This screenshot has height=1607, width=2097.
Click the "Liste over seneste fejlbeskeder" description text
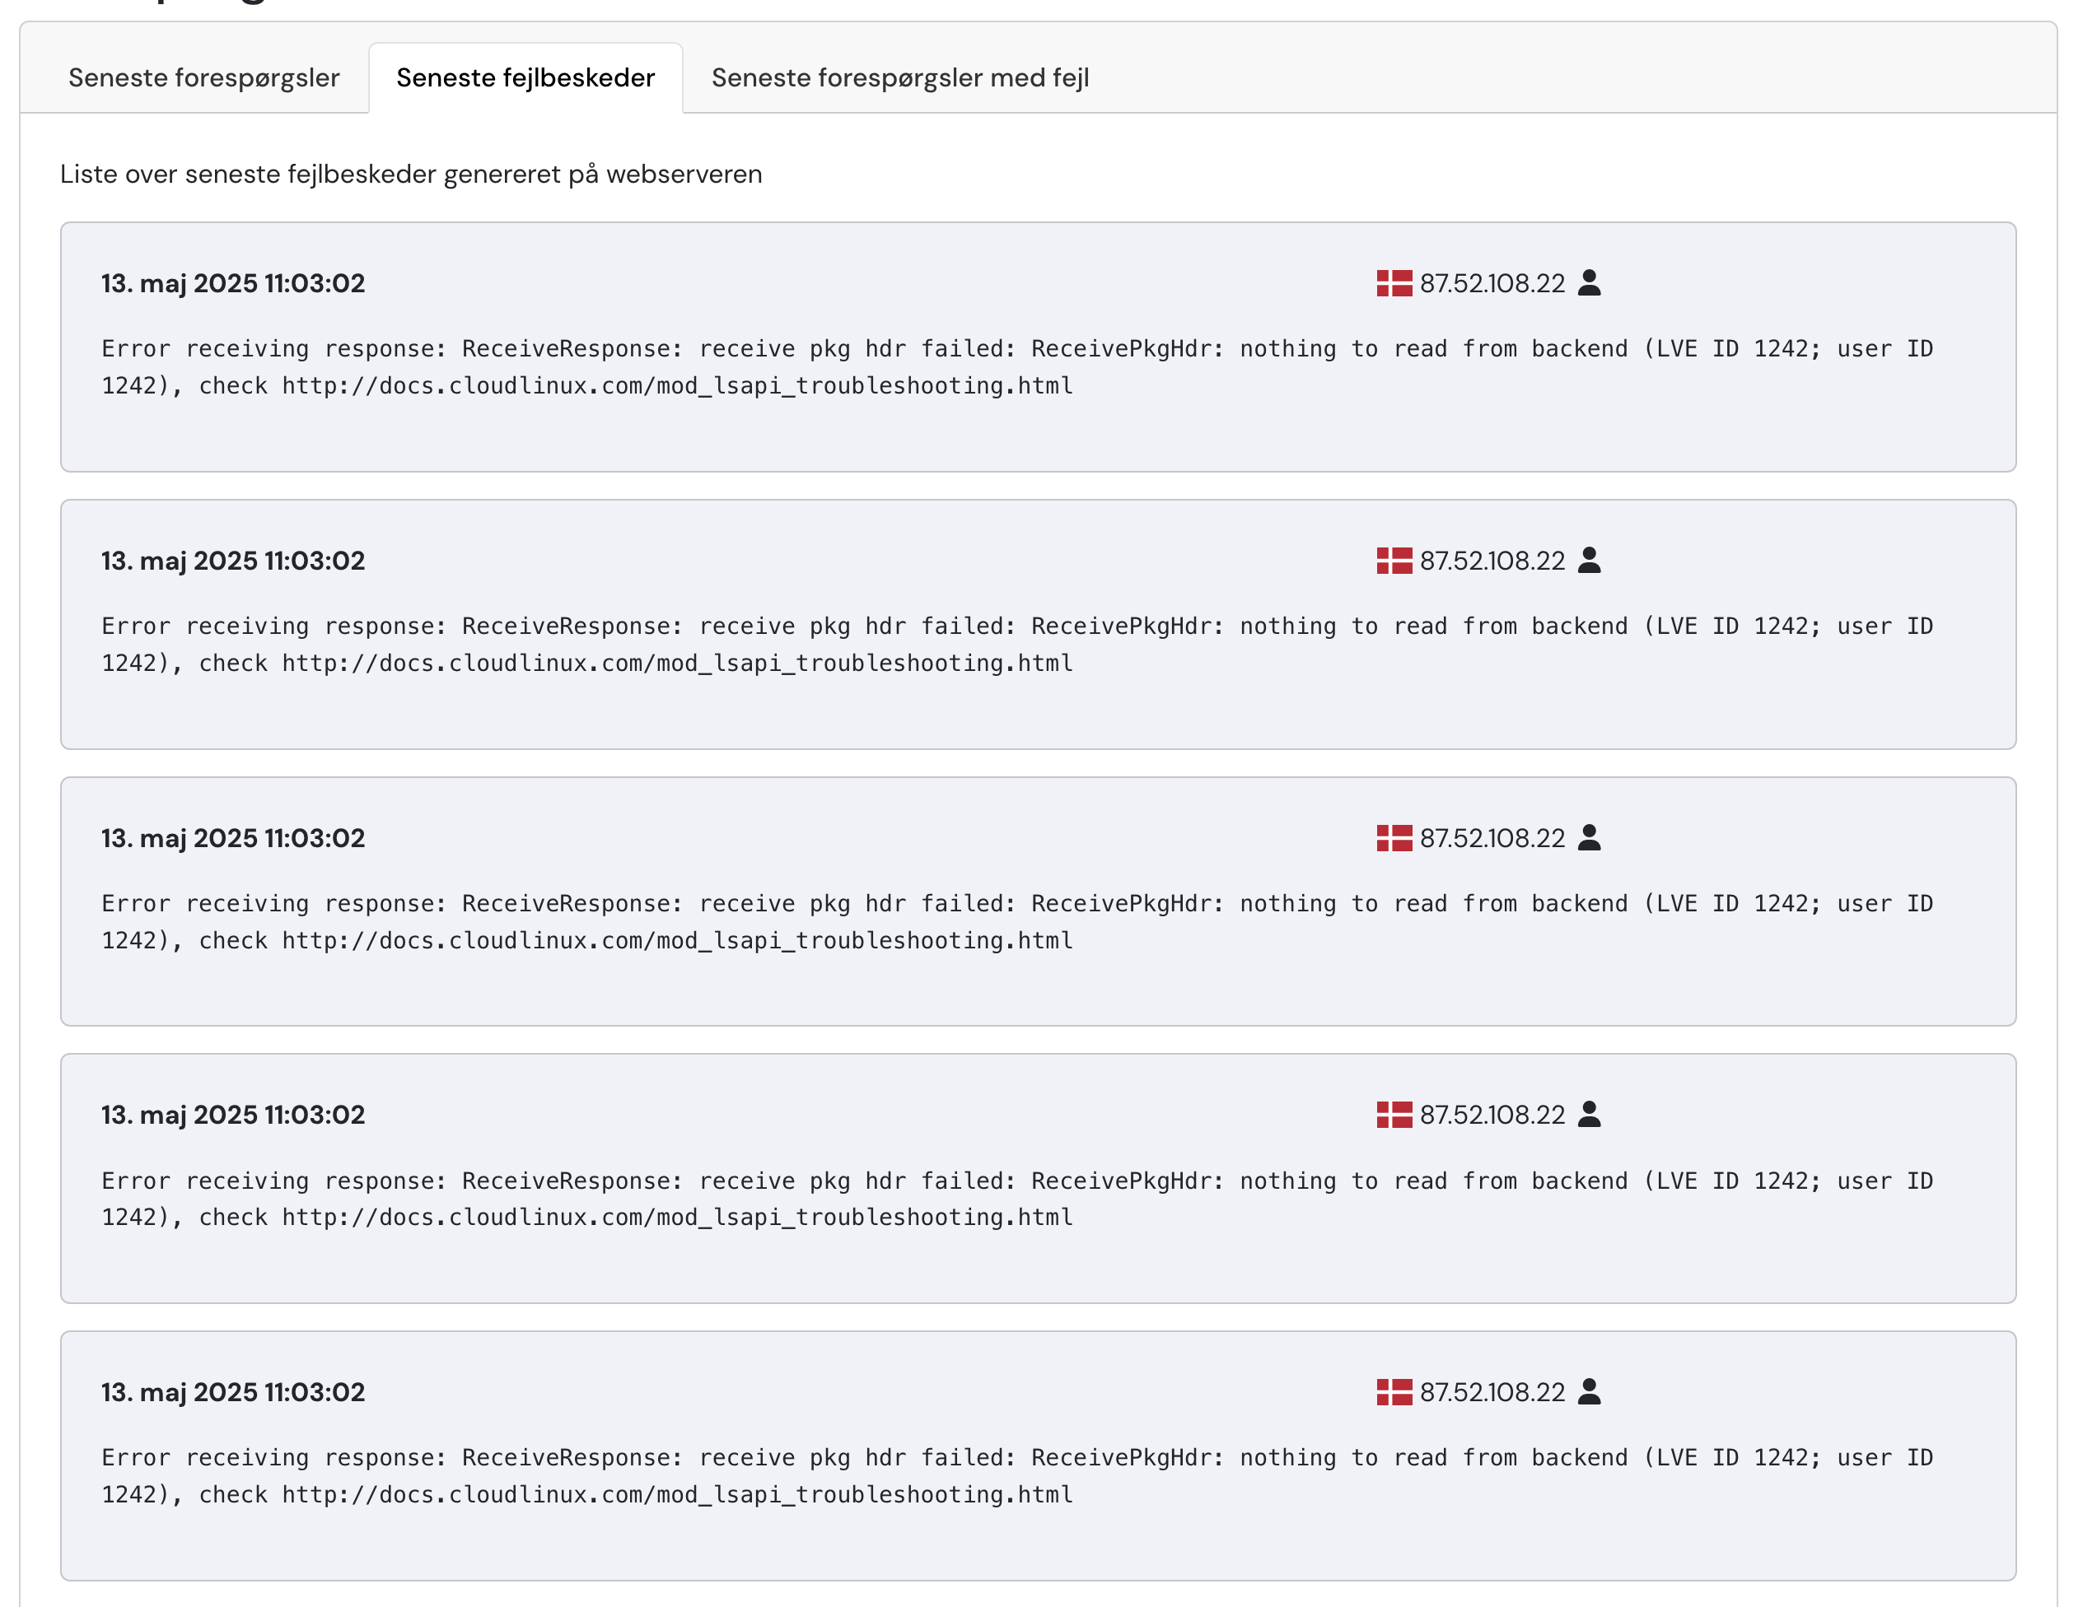[x=412, y=175]
